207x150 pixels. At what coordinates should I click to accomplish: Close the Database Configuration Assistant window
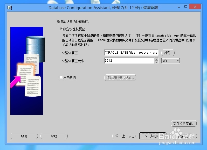(x=195, y=6)
